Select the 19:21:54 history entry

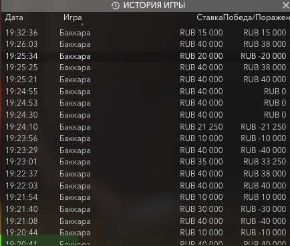tap(146, 197)
